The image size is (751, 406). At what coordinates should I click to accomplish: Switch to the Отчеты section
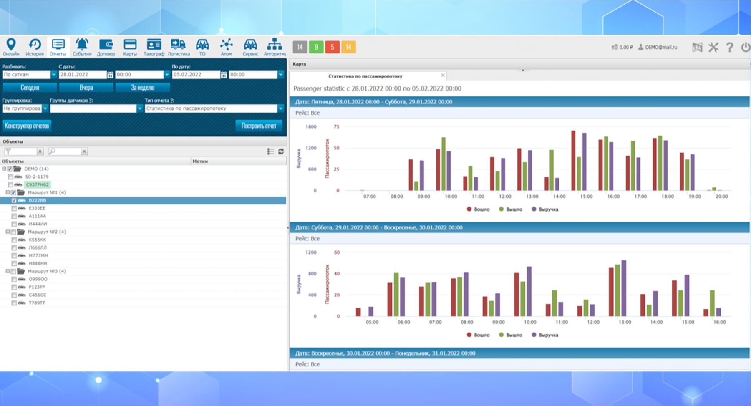point(58,47)
